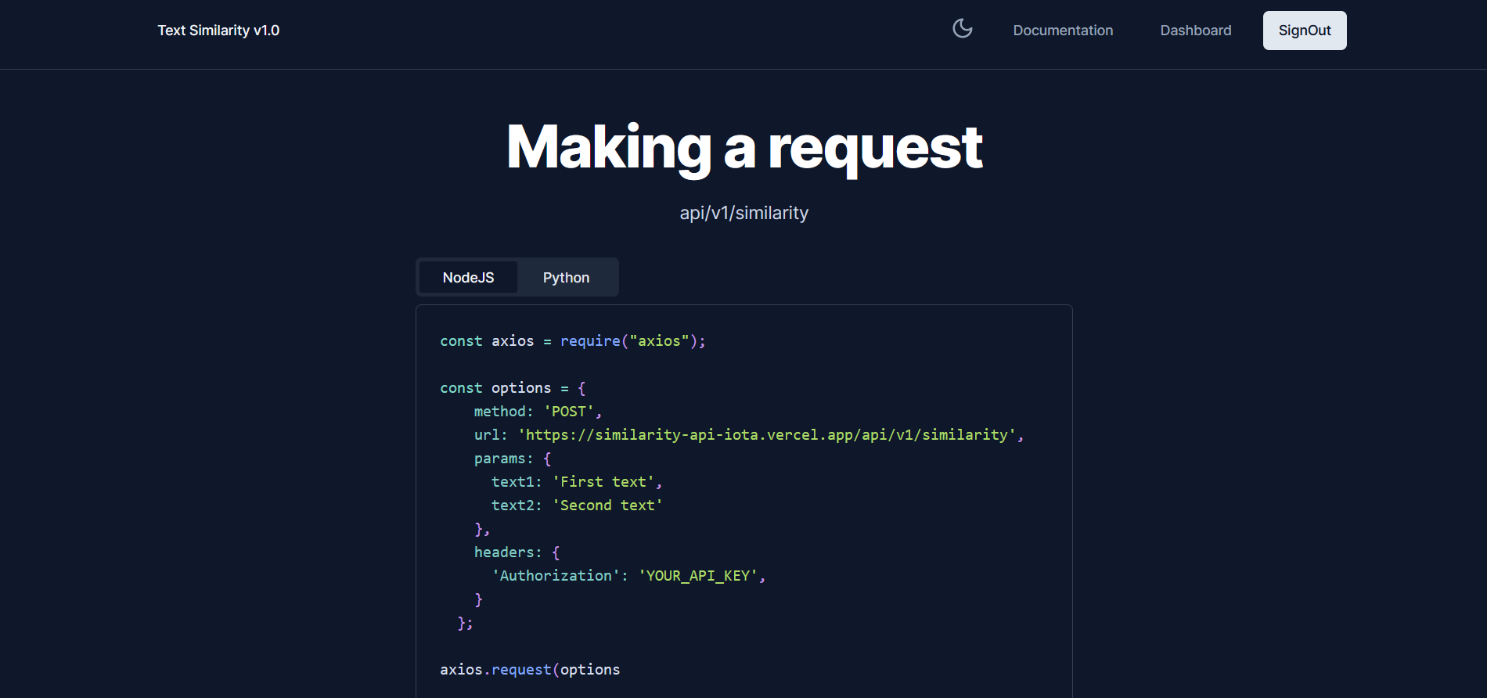Click the 'YOUR_API_KEY' placeholder string

pos(698,576)
